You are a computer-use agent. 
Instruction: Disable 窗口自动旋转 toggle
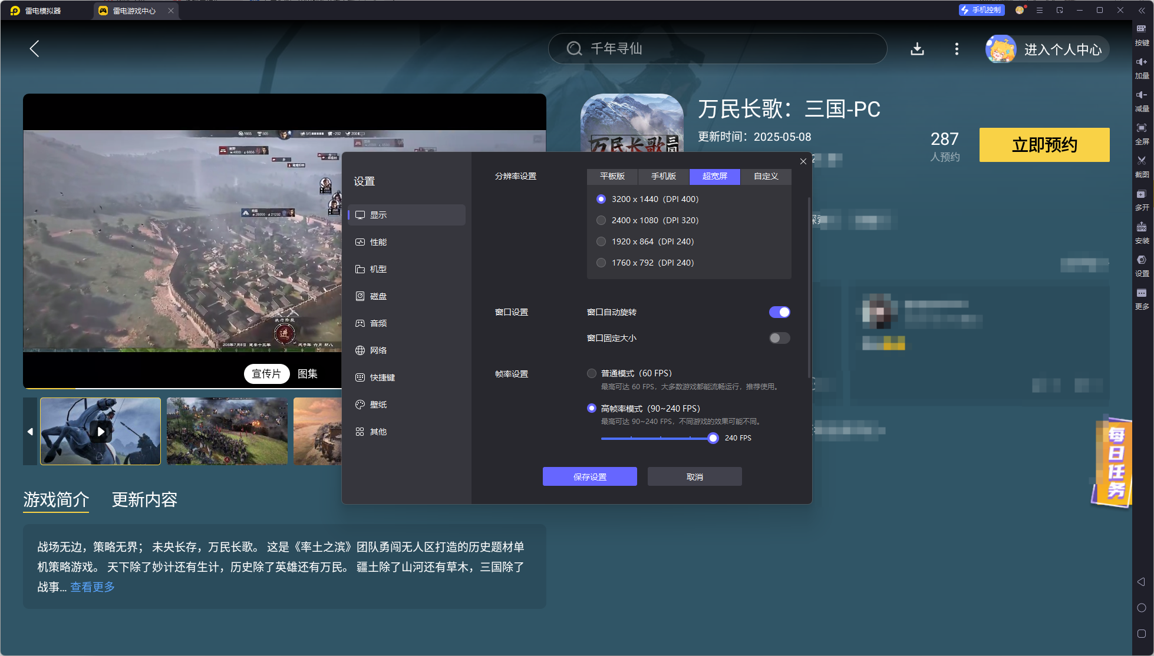pyautogui.click(x=779, y=312)
